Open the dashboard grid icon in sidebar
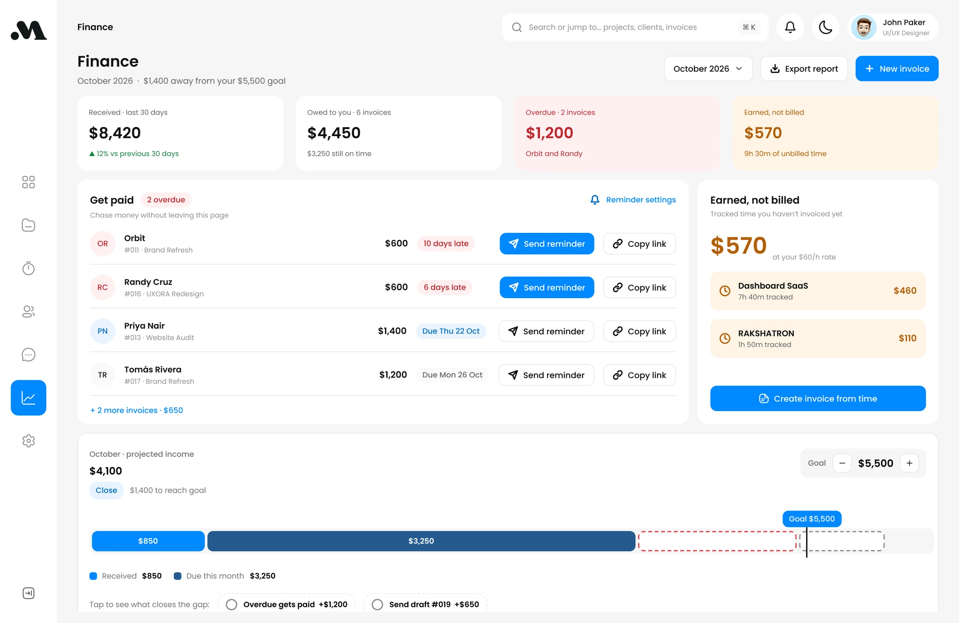Screen dimensions: 959x623 28,182
